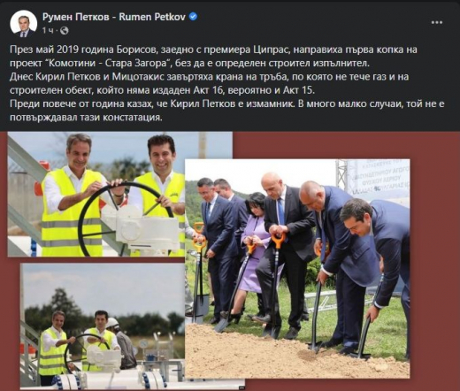Open Rumen Petkov's round profile picture
Viewport: 460px width, 391px height.
point(24,24)
